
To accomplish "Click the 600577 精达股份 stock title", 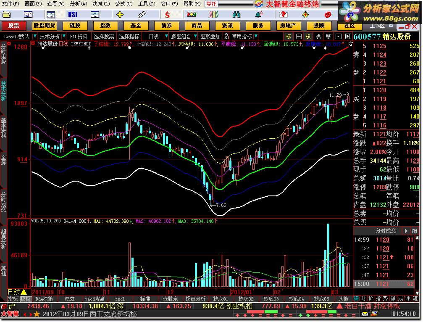I will [382, 37].
